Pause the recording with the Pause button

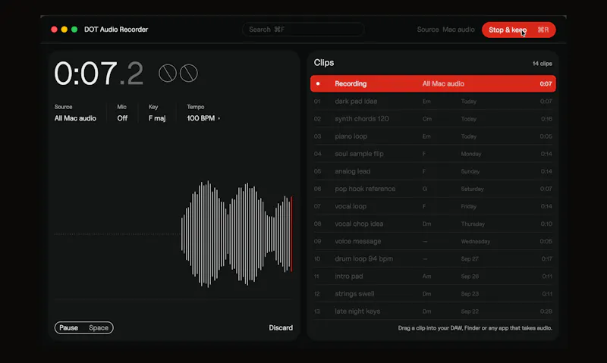[x=84, y=327]
